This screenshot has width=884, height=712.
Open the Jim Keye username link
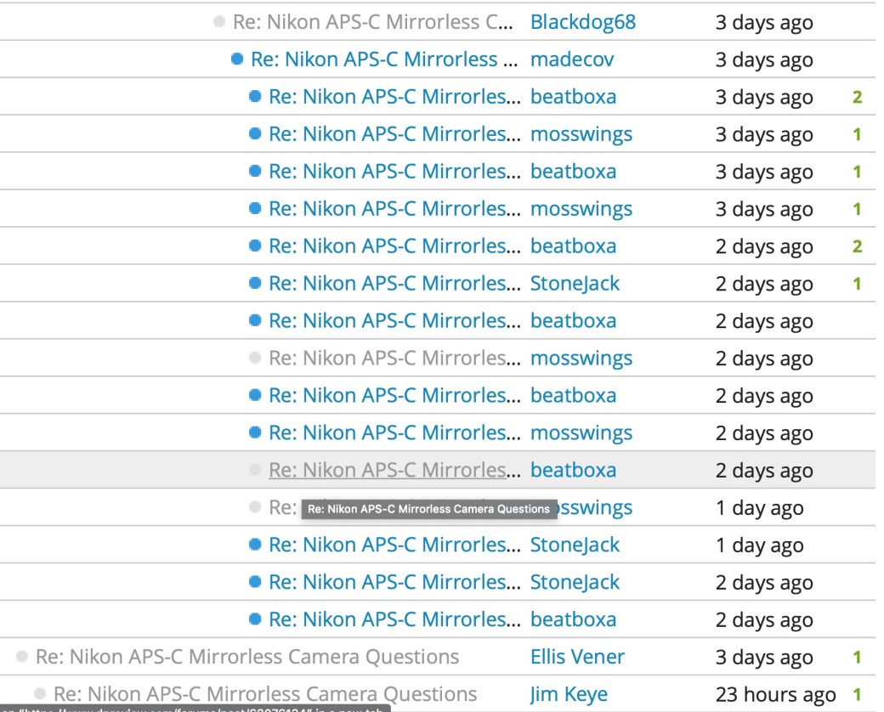(x=569, y=694)
